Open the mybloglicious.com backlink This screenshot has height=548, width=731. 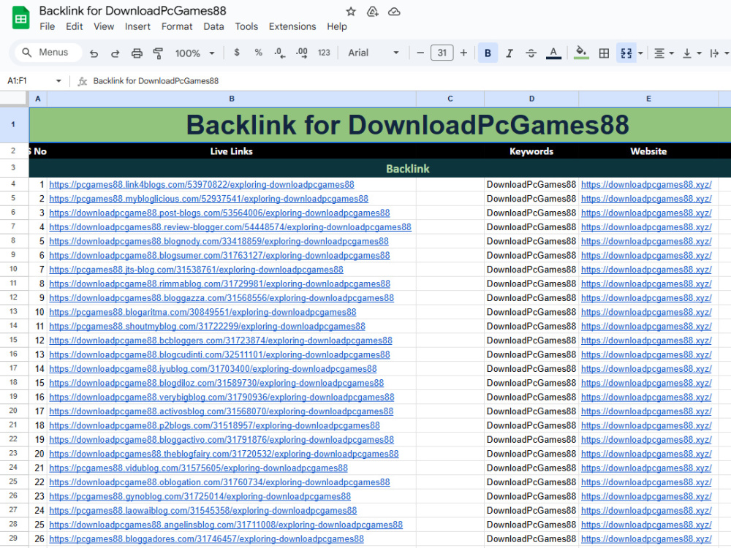208,199
